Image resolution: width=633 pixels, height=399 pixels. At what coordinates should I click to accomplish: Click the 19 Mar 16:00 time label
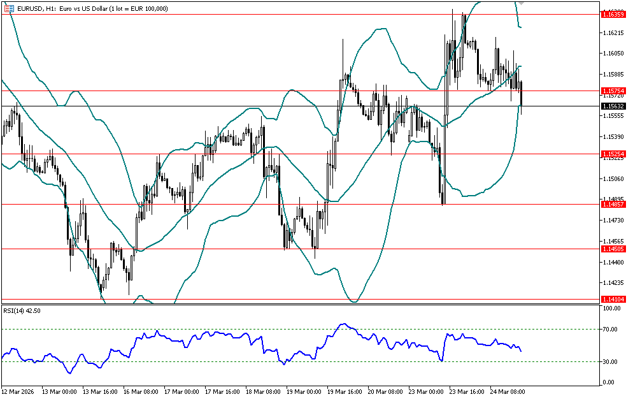tap(345, 392)
